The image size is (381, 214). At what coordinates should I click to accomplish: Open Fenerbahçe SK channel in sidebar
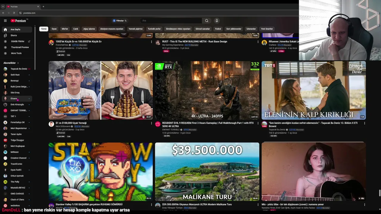click(x=17, y=122)
